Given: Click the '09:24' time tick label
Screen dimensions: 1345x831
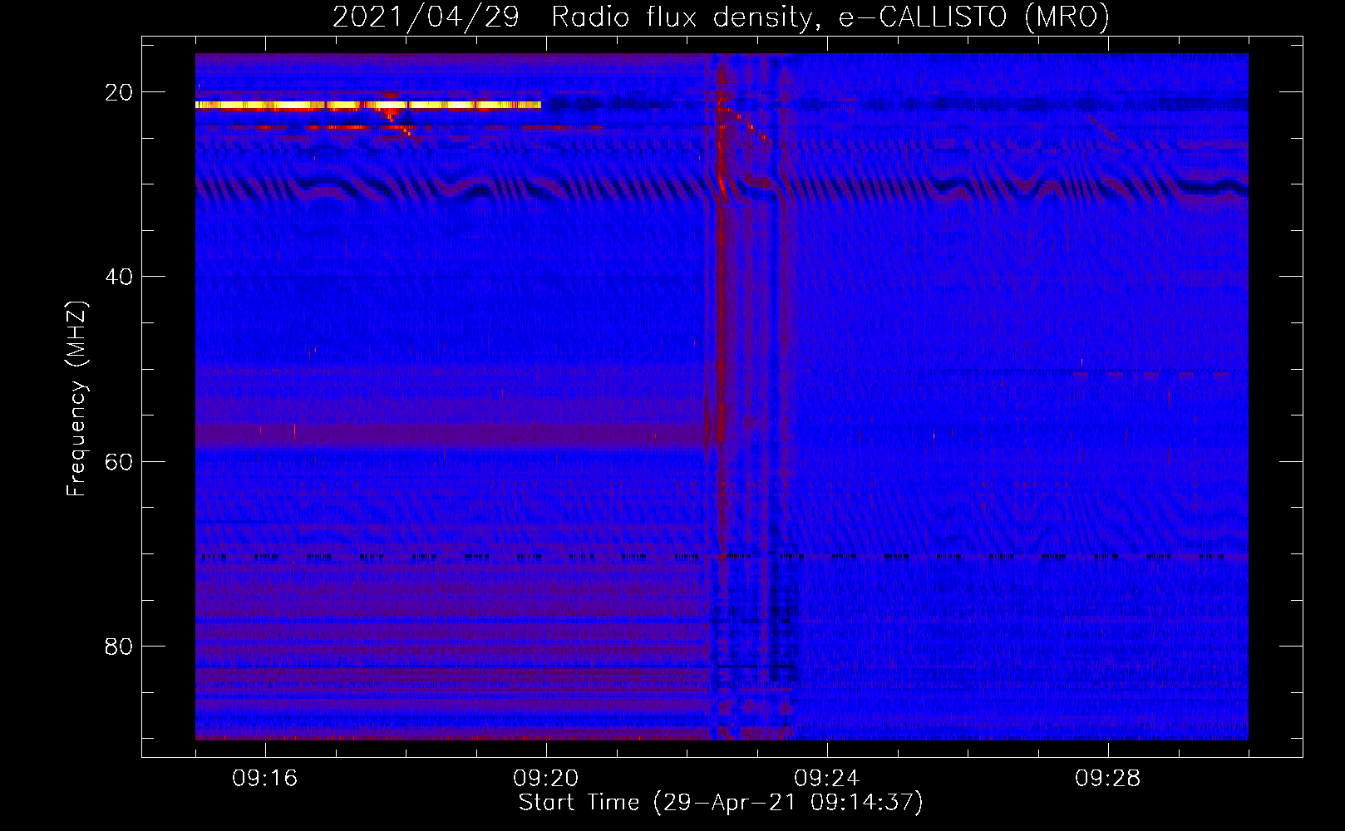Looking at the screenshot, I should point(827,779).
